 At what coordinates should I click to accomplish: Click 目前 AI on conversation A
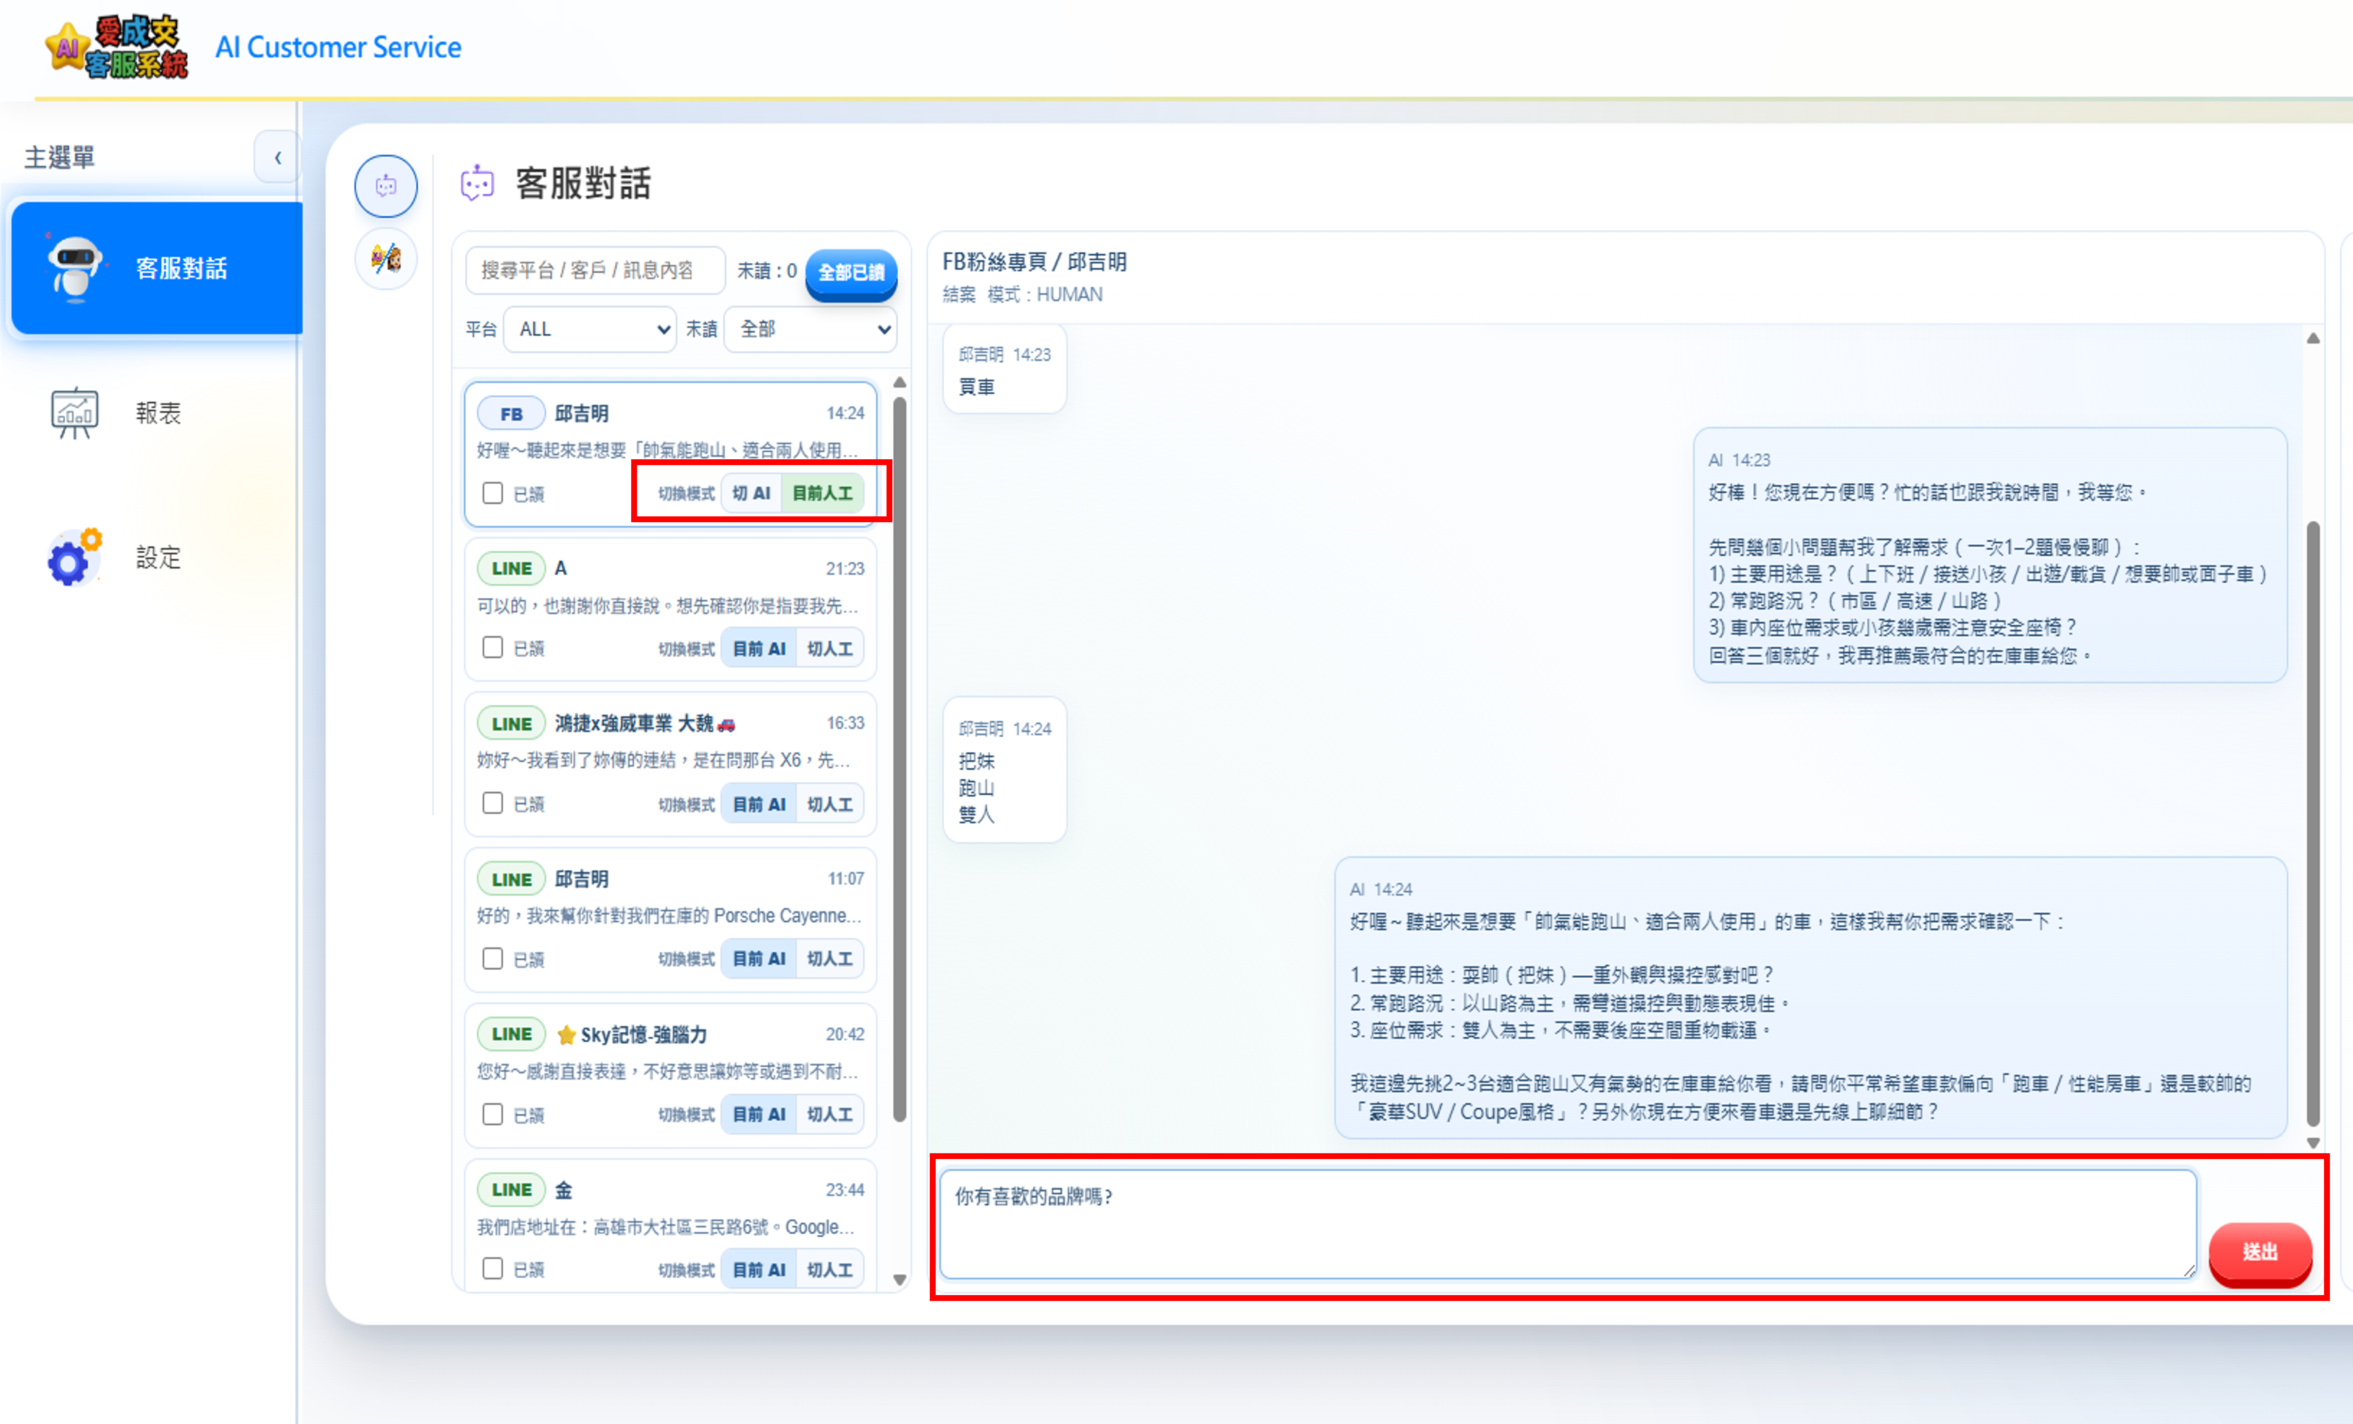tap(759, 648)
